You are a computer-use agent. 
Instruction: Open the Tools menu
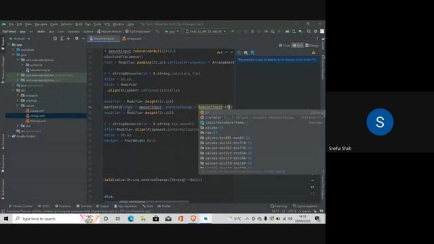[x=98, y=24]
